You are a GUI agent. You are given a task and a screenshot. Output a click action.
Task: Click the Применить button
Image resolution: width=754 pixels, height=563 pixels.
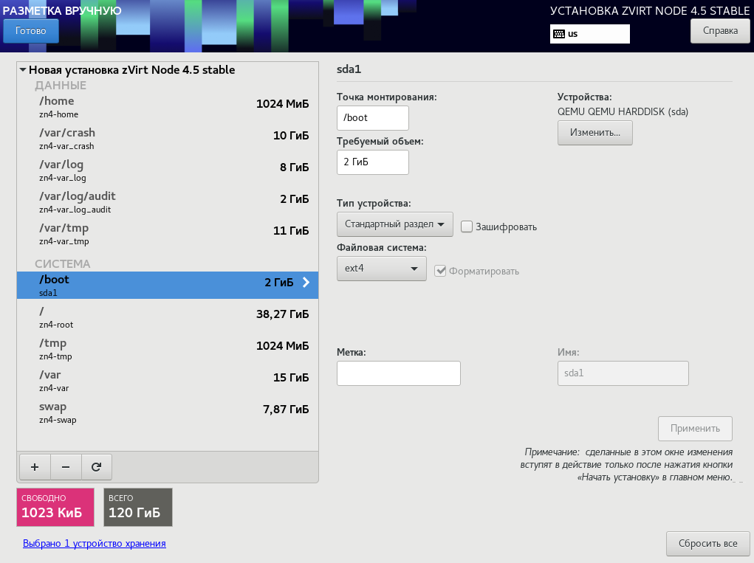click(x=695, y=429)
